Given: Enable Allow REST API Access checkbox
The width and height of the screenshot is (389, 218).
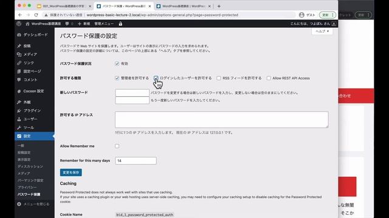Looking at the screenshot, I should click(x=269, y=78).
